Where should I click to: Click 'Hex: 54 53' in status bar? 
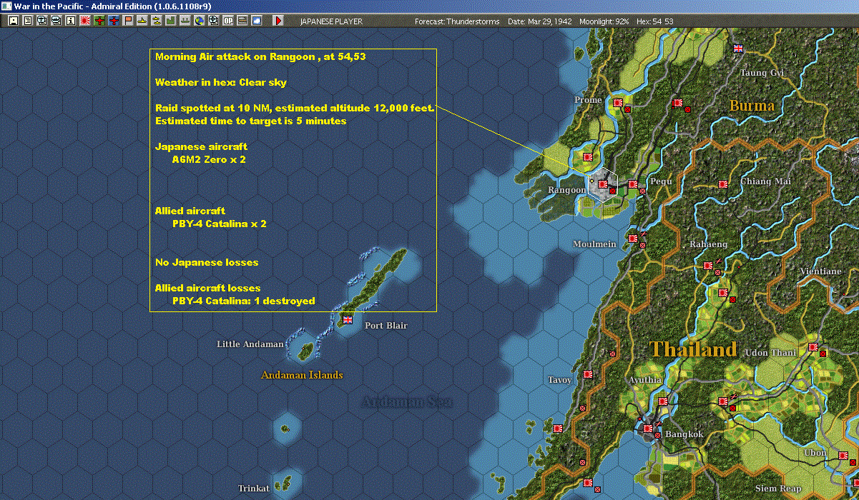[x=655, y=21]
